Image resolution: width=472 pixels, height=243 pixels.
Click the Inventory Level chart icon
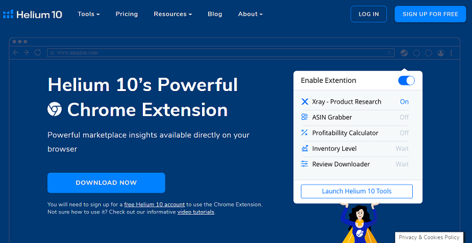(x=305, y=148)
